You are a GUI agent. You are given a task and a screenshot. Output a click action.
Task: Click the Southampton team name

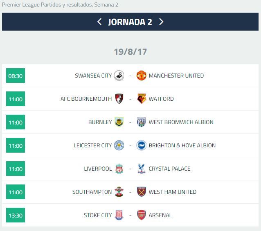(x=92, y=192)
